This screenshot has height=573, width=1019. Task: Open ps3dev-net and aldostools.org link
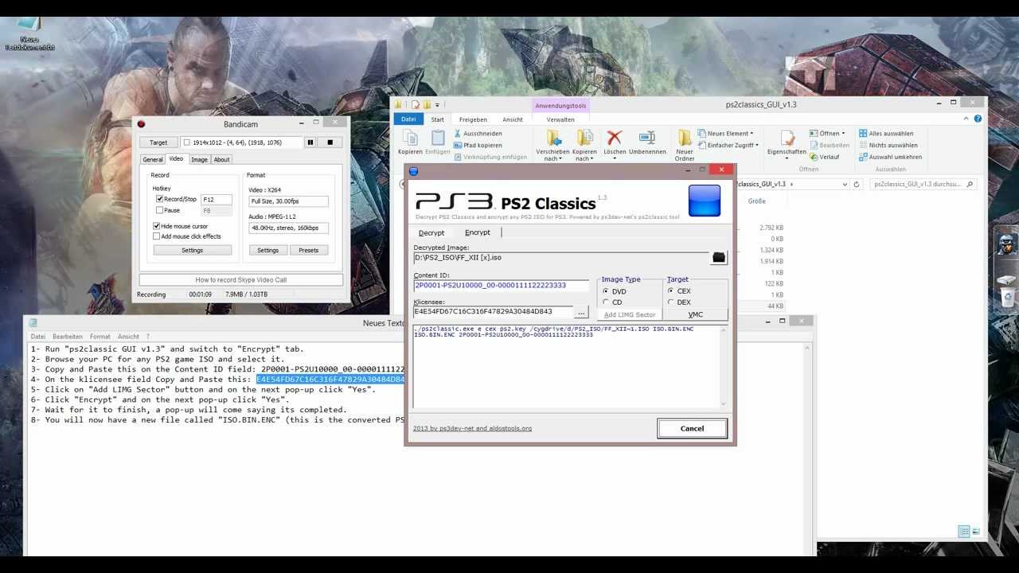pos(472,428)
